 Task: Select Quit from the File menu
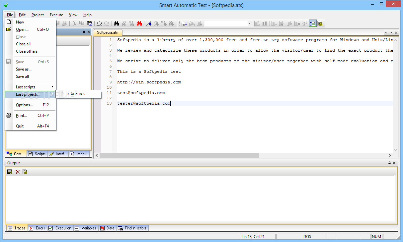[30, 126]
